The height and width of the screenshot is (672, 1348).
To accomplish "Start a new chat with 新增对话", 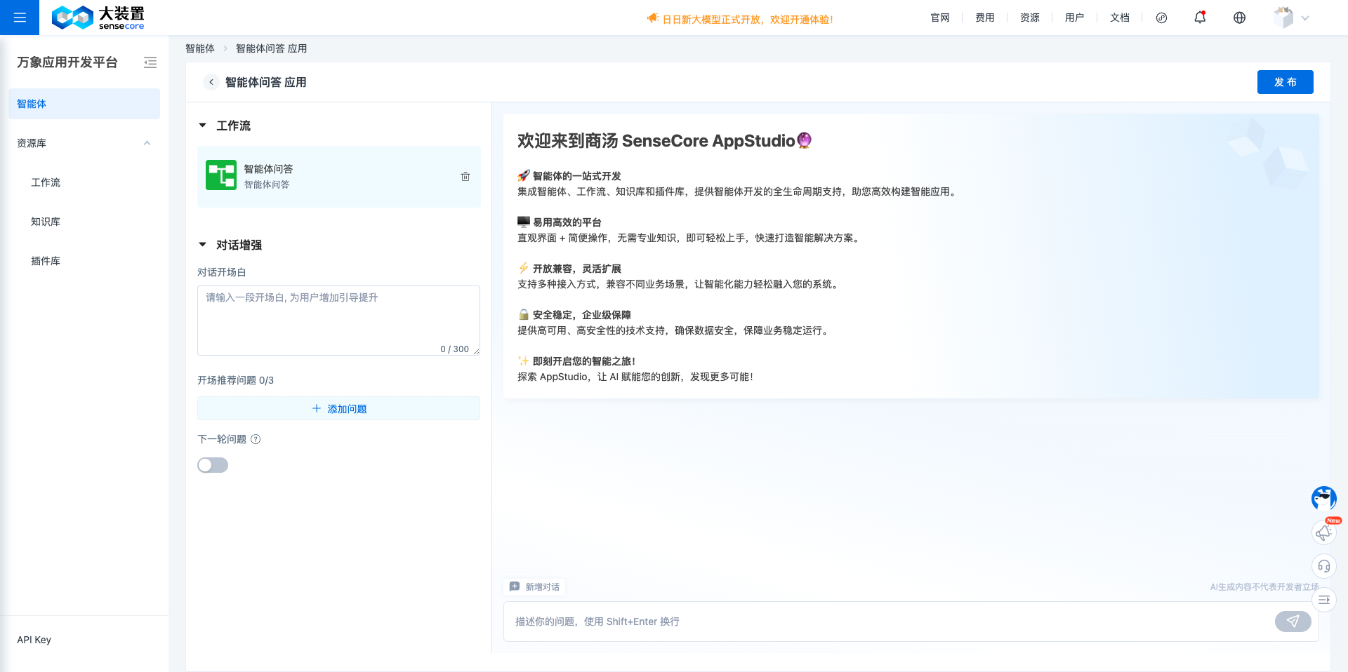I will pos(535,586).
